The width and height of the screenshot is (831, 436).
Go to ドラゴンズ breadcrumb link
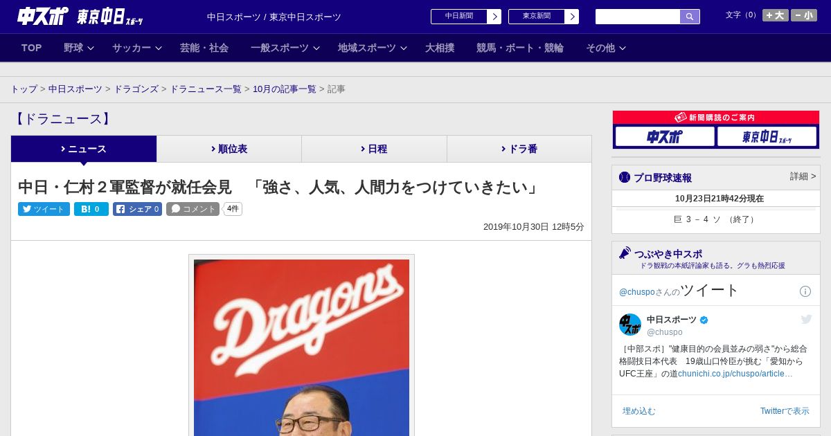136,89
